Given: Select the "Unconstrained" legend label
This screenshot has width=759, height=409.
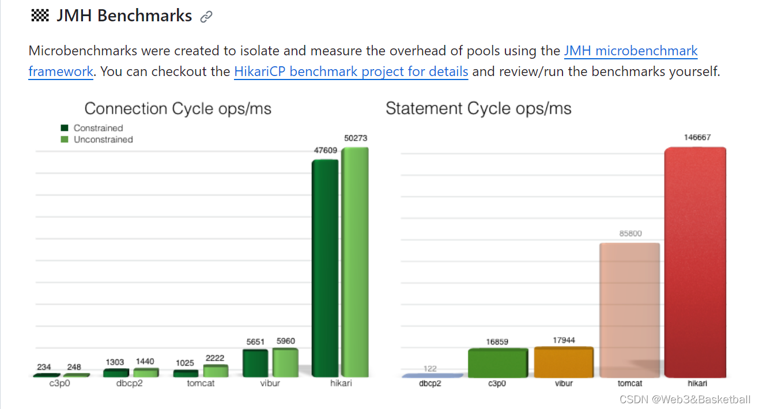Looking at the screenshot, I should pyautogui.click(x=103, y=139).
